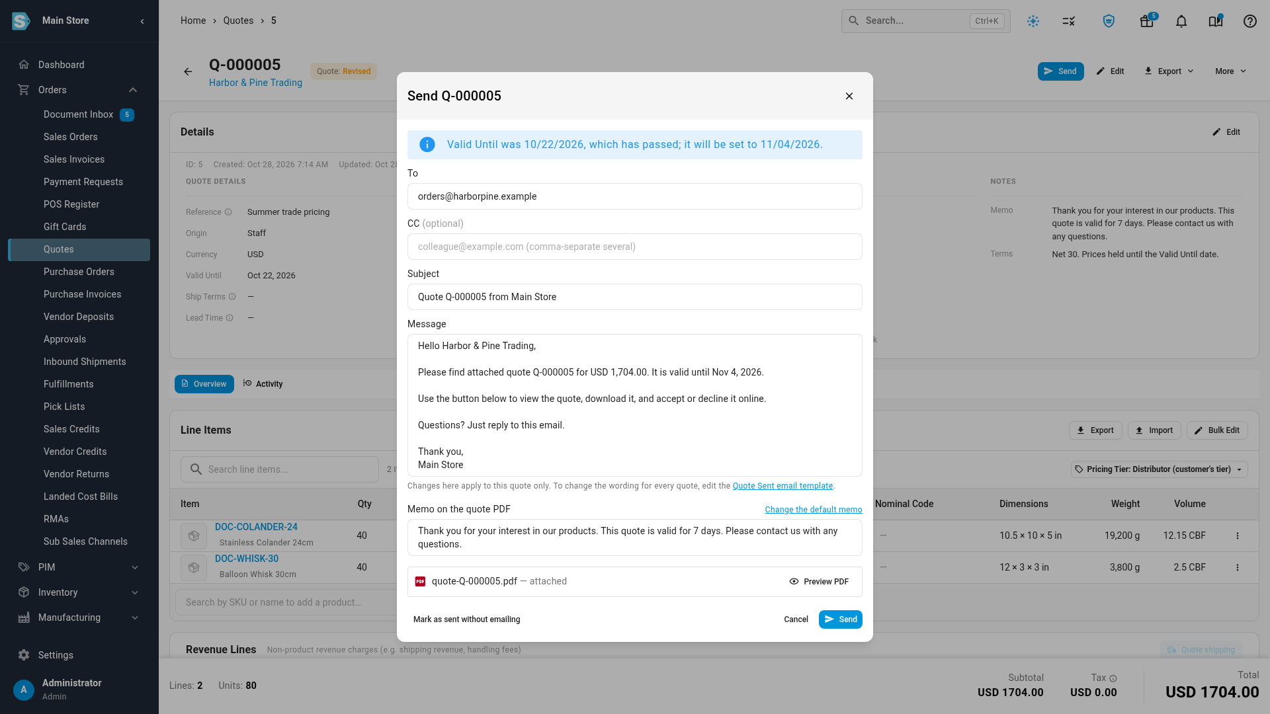
Task: Expand the PIM menu section
Action: coord(79,567)
